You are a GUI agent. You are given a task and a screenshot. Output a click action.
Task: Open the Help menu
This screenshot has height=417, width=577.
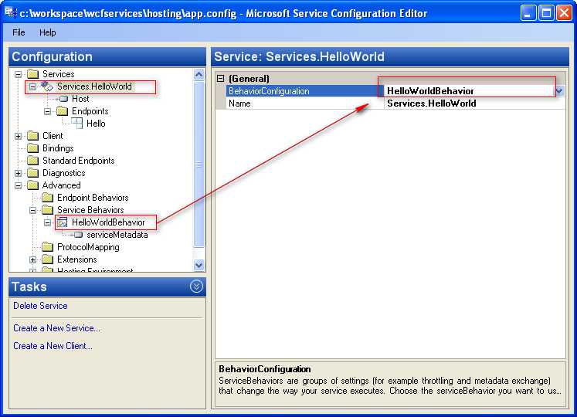point(47,32)
